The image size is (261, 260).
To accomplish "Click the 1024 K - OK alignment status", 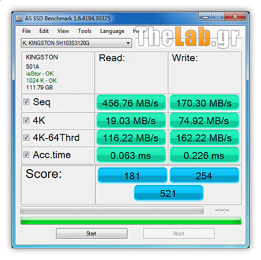I will pos(41,80).
